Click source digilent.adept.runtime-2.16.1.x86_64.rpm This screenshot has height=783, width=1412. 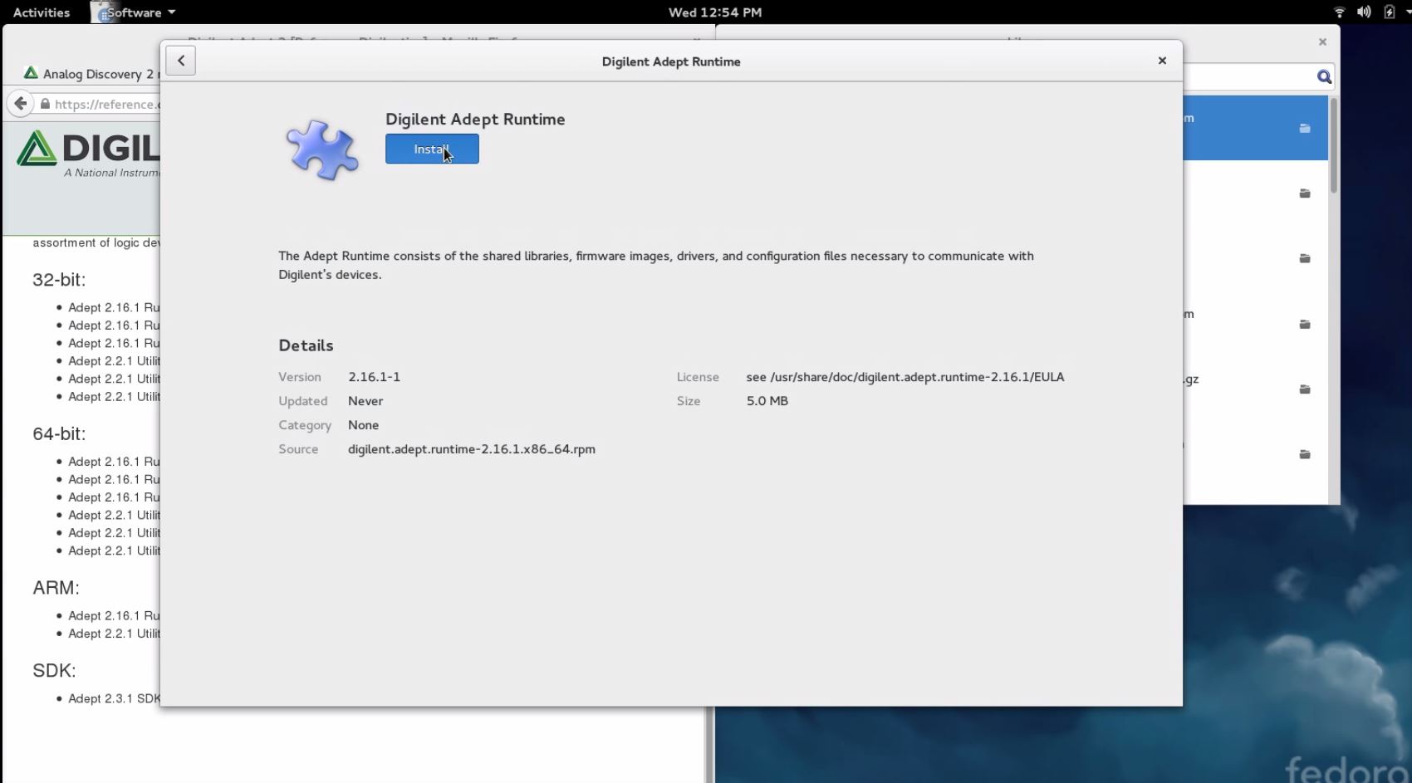471,449
